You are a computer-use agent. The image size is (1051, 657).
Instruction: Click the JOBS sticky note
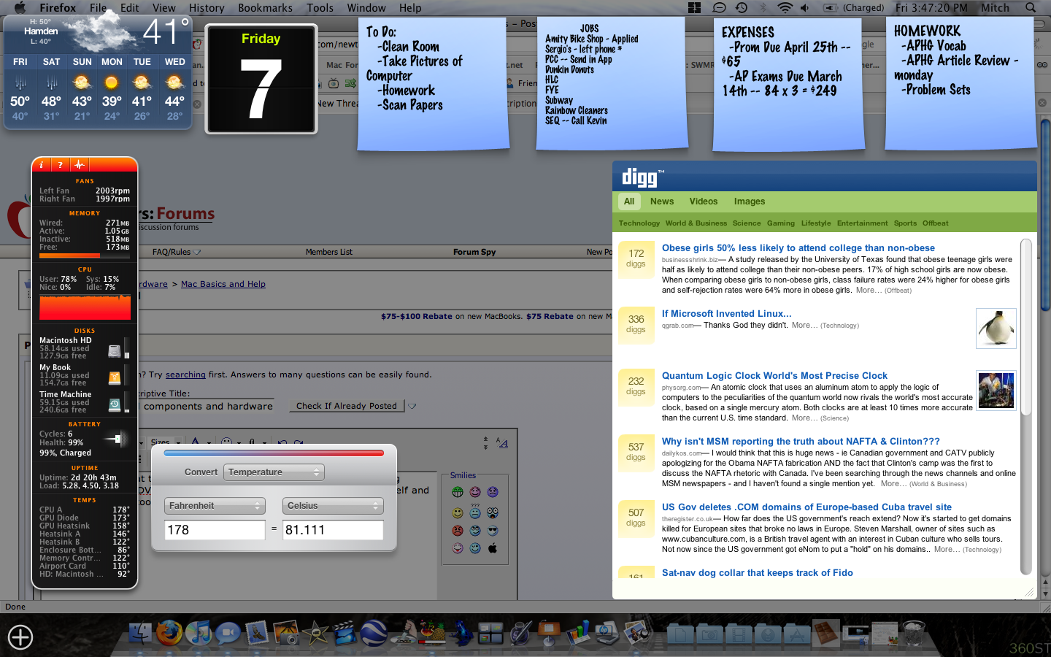coord(612,84)
